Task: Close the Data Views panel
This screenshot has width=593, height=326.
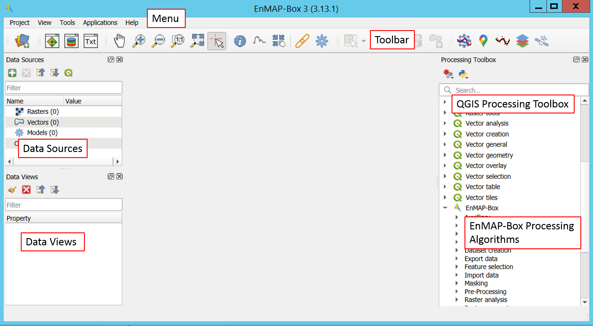Action: tap(120, 177)
